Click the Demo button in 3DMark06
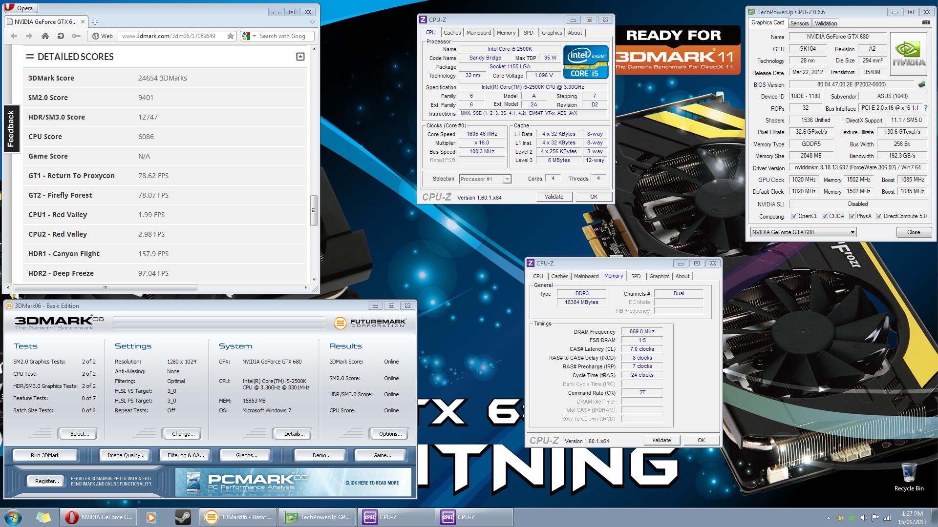 tap(321, 455)
